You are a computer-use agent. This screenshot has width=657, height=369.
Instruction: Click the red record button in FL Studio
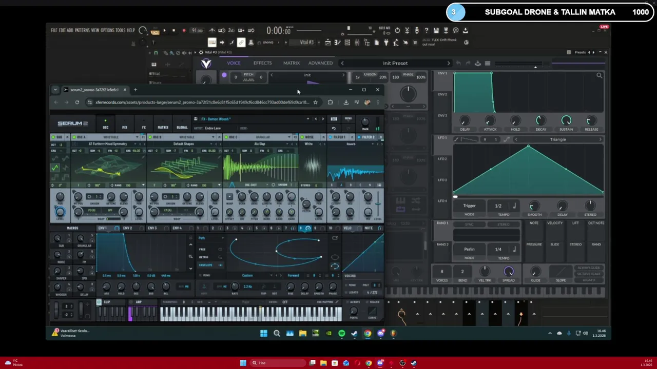(x=184, y=31)
